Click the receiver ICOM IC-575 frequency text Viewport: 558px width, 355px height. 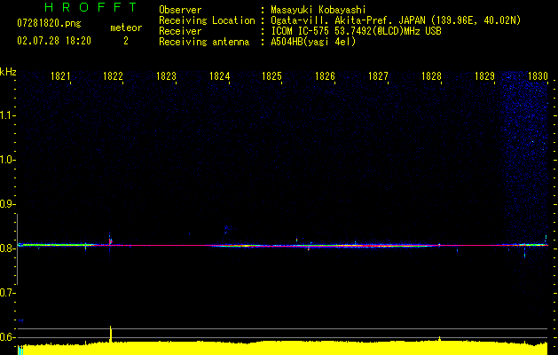tap(357, 31)
